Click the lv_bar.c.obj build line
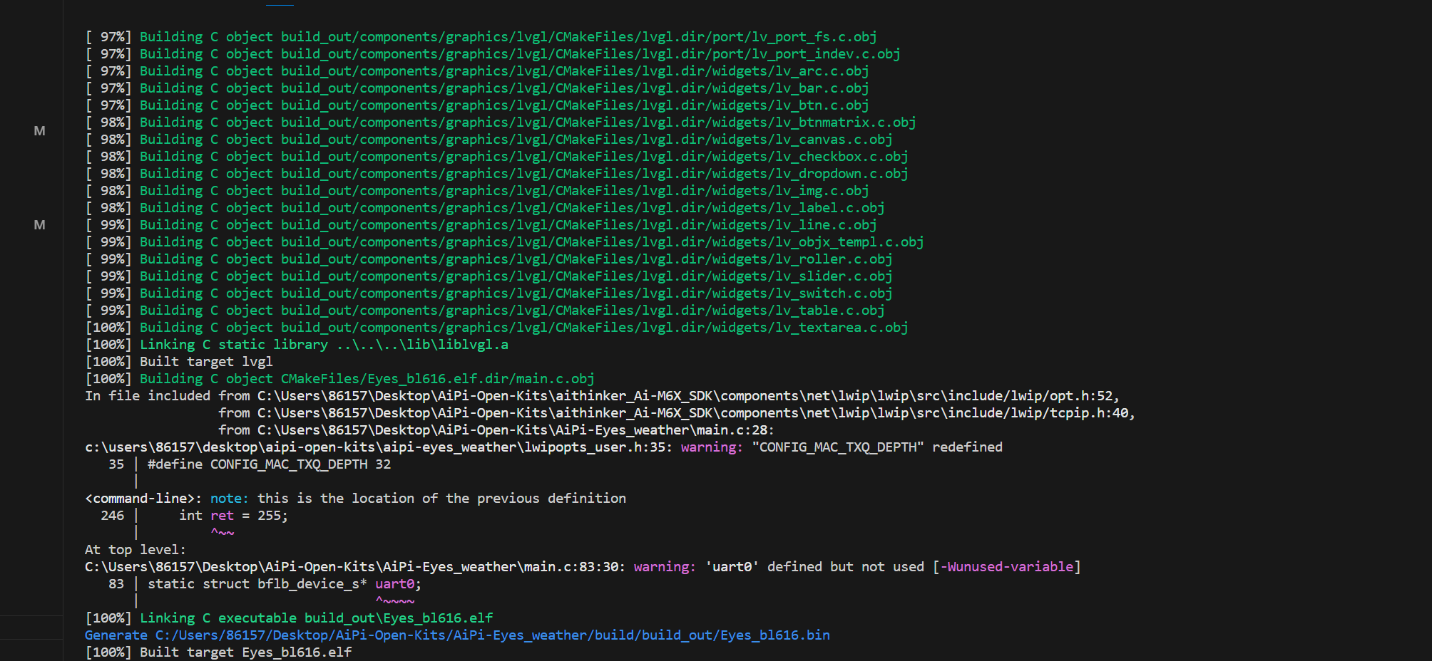Screen dimensions: 1432x661 click(477, 88)
